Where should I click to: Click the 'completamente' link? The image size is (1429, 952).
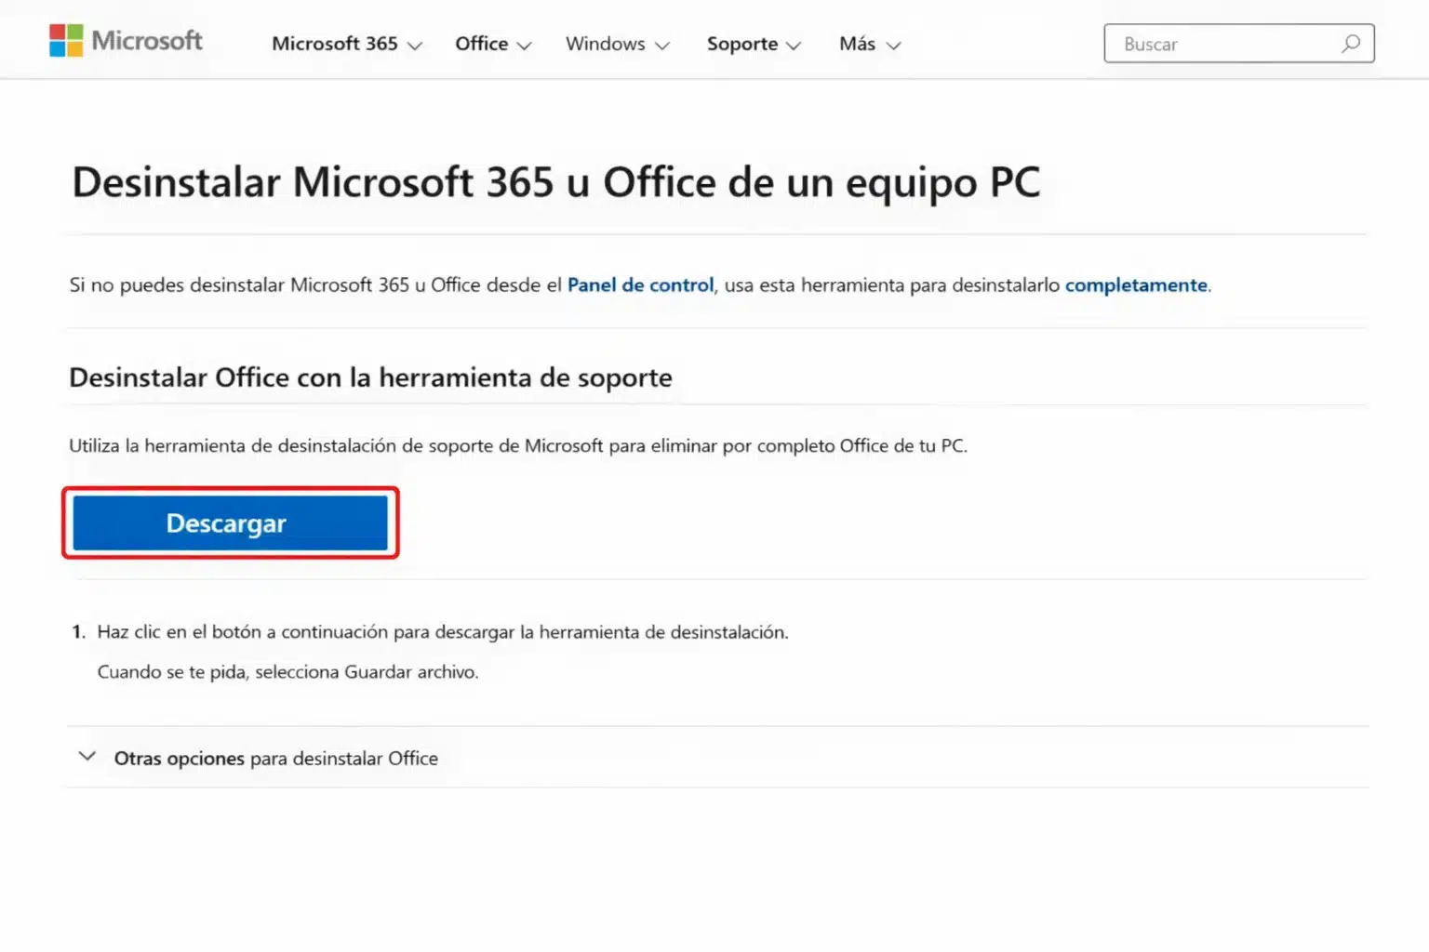[x=1135, y=285]
